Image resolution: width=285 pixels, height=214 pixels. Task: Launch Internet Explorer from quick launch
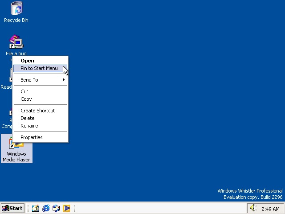[x=46, y=208]
